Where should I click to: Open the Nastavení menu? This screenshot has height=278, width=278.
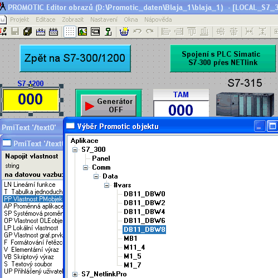click(104, 19)
